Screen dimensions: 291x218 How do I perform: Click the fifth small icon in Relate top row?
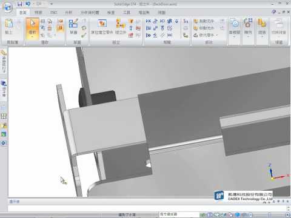tap(176, 21)
